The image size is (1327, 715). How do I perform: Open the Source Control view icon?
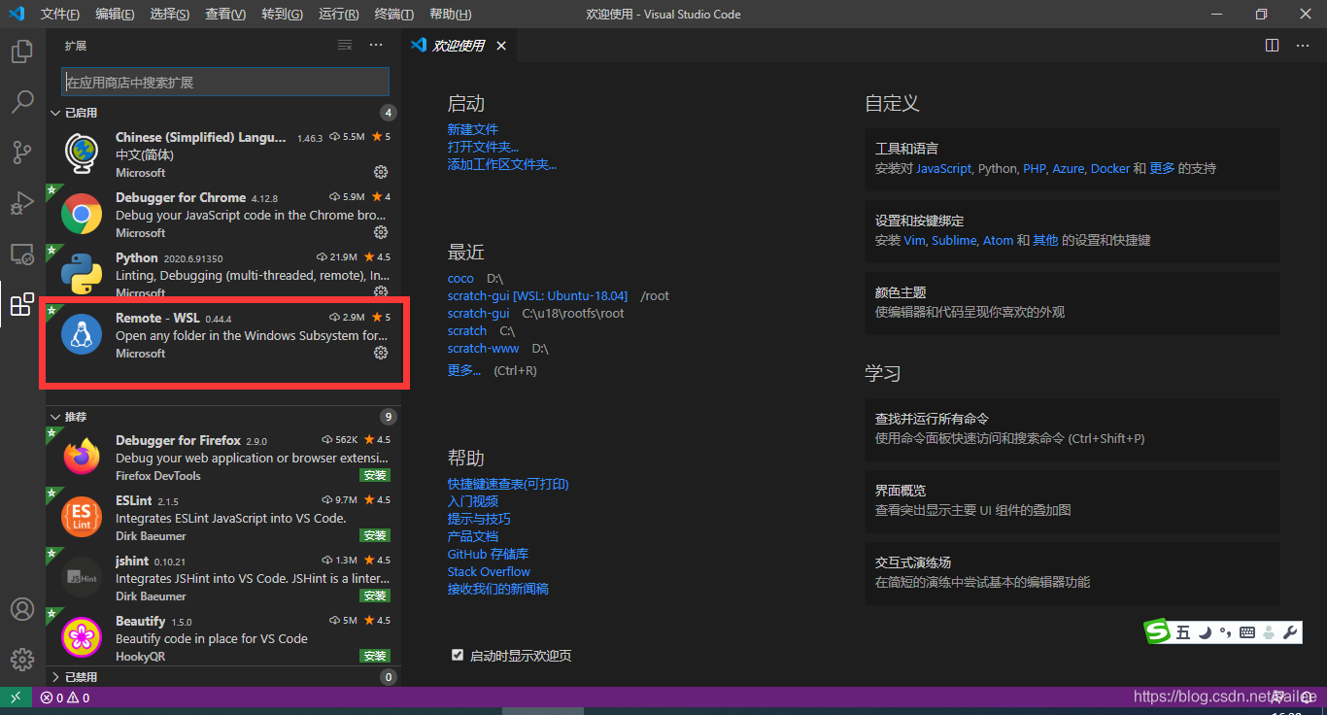pyautogui.click(x=22, y=153)
